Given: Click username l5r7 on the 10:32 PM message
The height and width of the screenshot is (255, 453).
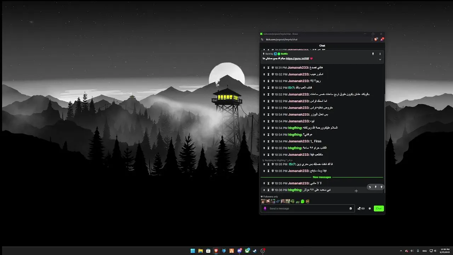Looking at the screenshot, I should 291,87.
